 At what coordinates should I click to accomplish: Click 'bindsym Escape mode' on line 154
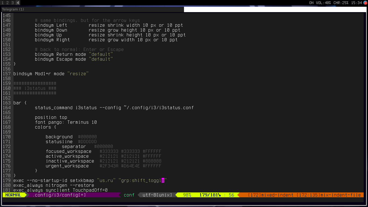click(x=60, y=59)
